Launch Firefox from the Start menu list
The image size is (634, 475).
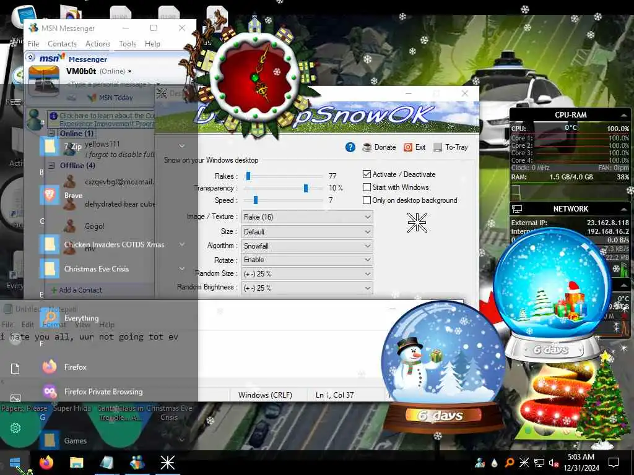pos(75,367)
